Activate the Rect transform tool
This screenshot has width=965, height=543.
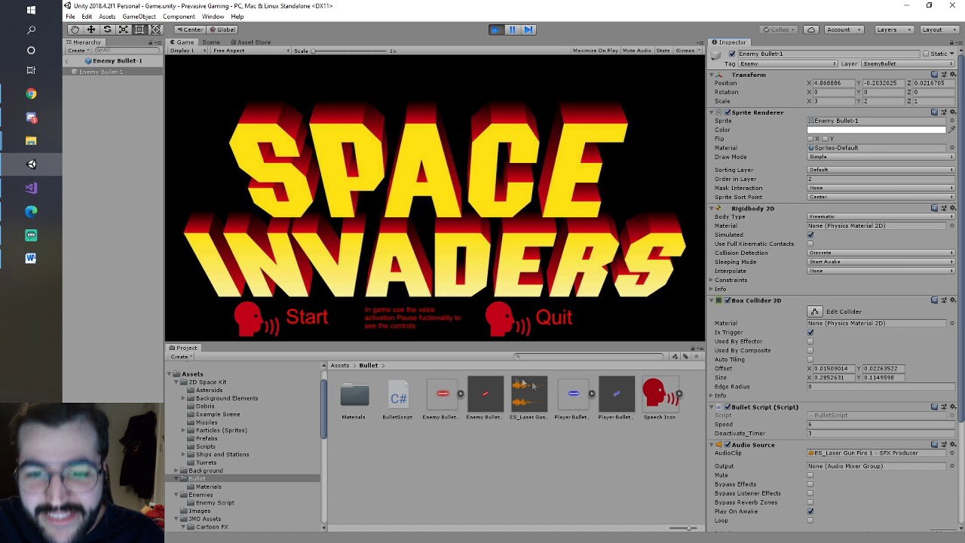coord(139,29)
